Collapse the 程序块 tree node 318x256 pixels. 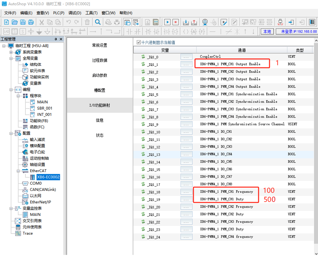coord(18,96)
